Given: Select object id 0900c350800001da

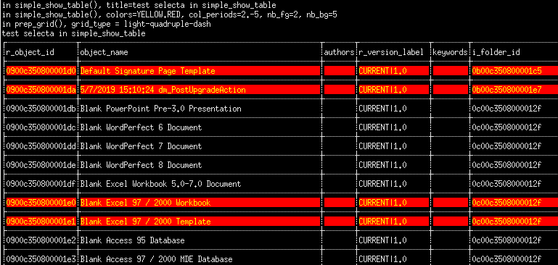Looking at the screenshot, I should coord(41,90).
